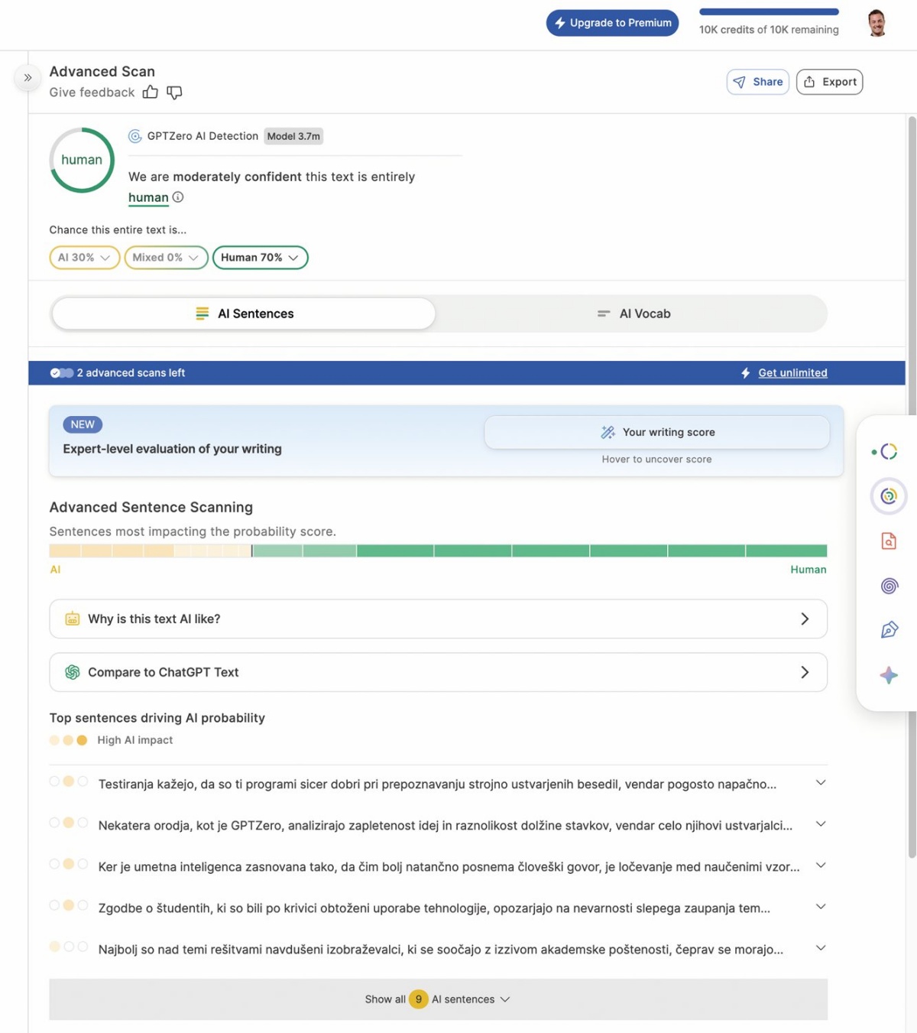Open the Mixed 0% dropdown

[x=166, y=258]
